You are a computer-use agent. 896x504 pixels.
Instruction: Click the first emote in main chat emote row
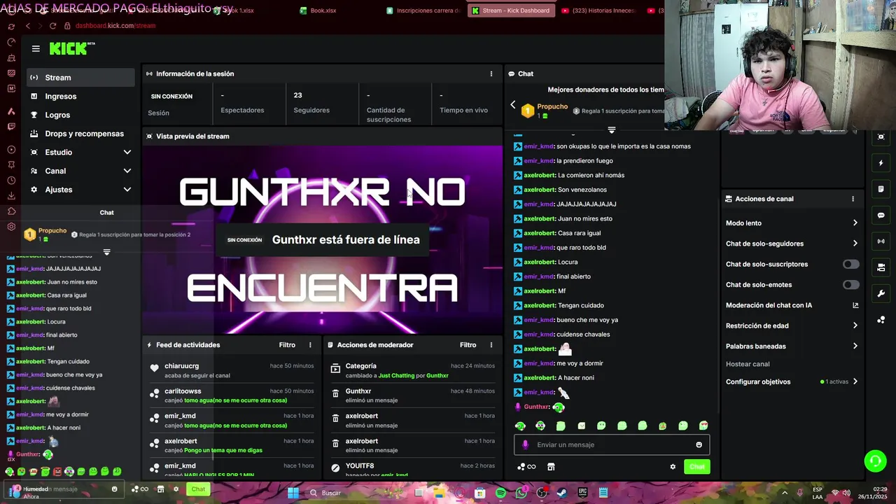click(520, 426)
